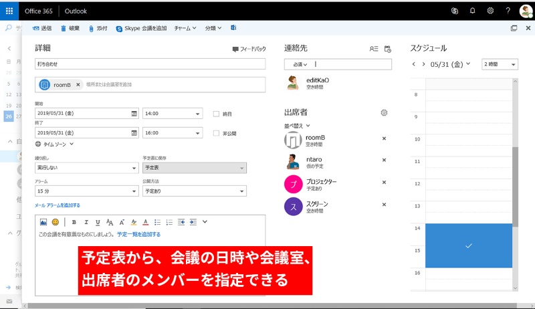Screen dimensions: 535x309
Task: Open 必須 required attendee dropdown
Action: pyautogui.click(x=300, y=64)
